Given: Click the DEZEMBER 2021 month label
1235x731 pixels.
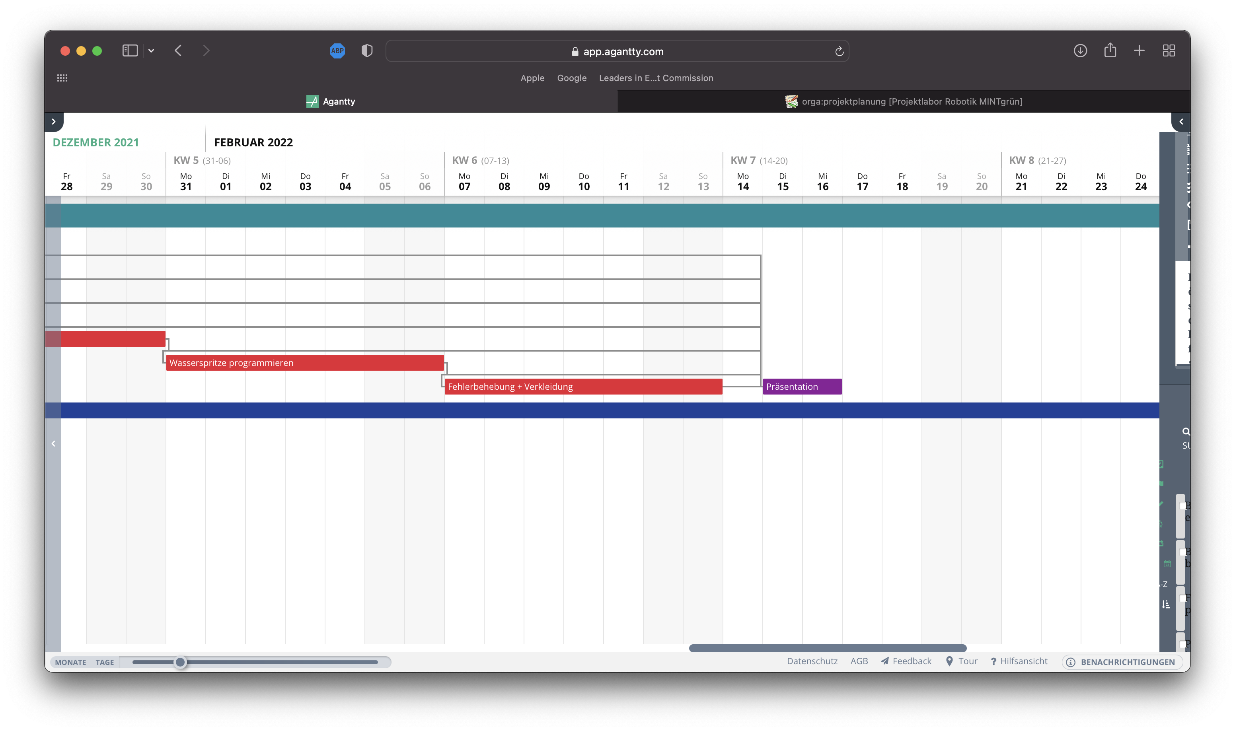Looking at the screenshot, I should click(95, 142).
